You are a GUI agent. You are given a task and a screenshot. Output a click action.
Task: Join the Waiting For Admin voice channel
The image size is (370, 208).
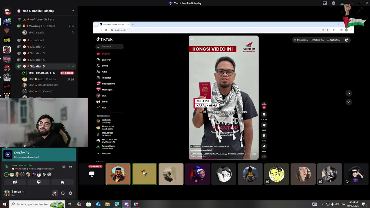pos(46,26)
